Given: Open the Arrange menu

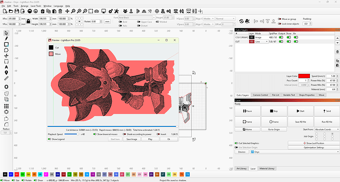Looking at the screenshot, I should point(25,6).
